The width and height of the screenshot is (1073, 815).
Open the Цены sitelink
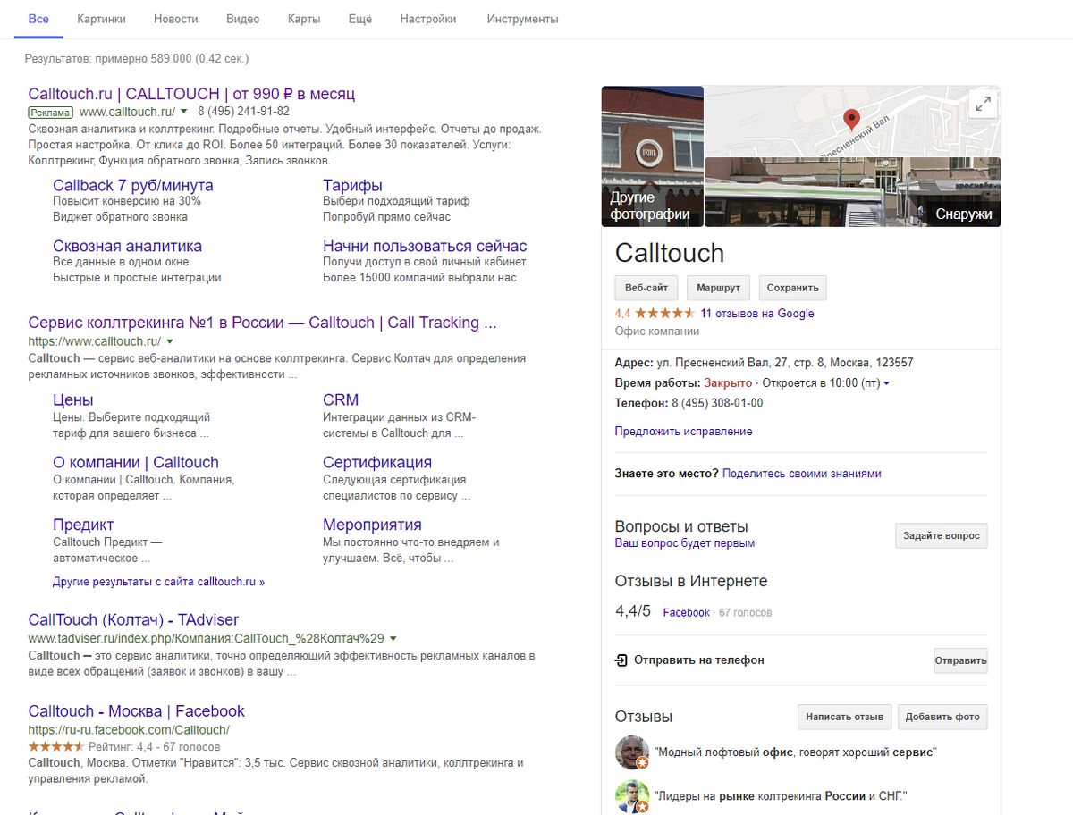point(73,399)
